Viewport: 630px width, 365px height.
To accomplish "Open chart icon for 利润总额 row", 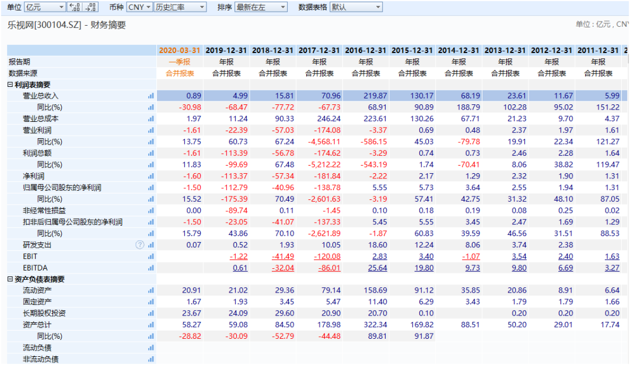I will tap(150, 153).
